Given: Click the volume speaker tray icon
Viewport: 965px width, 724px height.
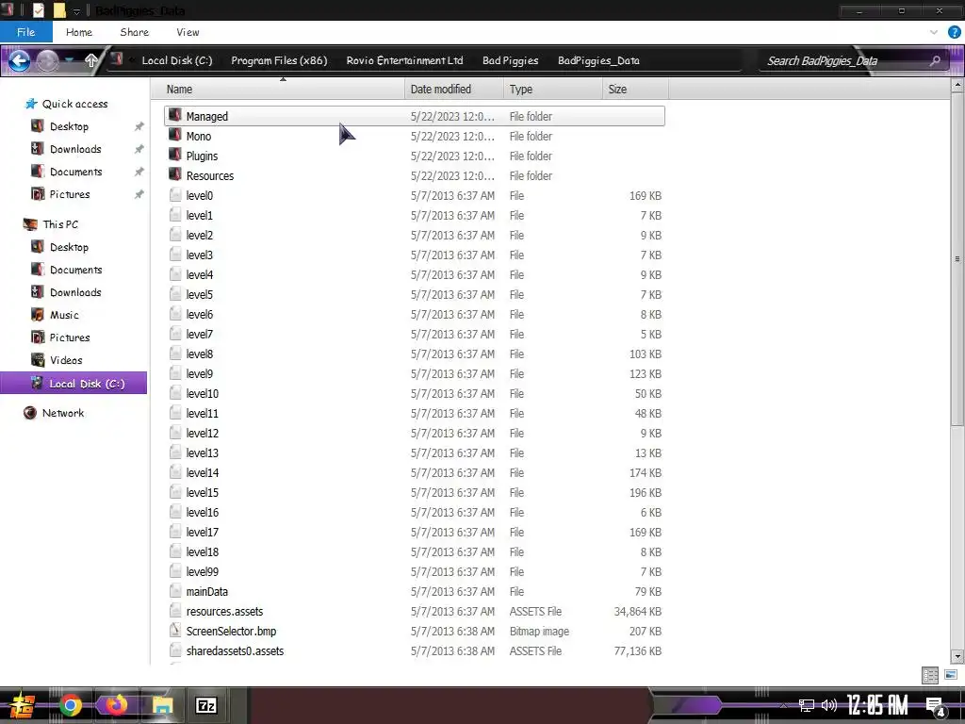Looking at the screenshot, I should 829,705.
